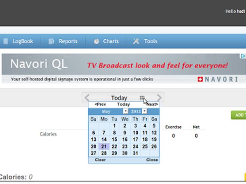Click Next> in the calendar popup

[152, 104]
